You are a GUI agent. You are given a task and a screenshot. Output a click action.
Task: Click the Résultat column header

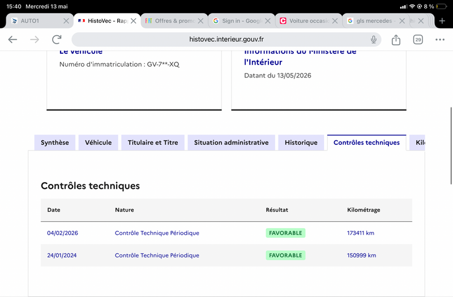click(277, 210)
